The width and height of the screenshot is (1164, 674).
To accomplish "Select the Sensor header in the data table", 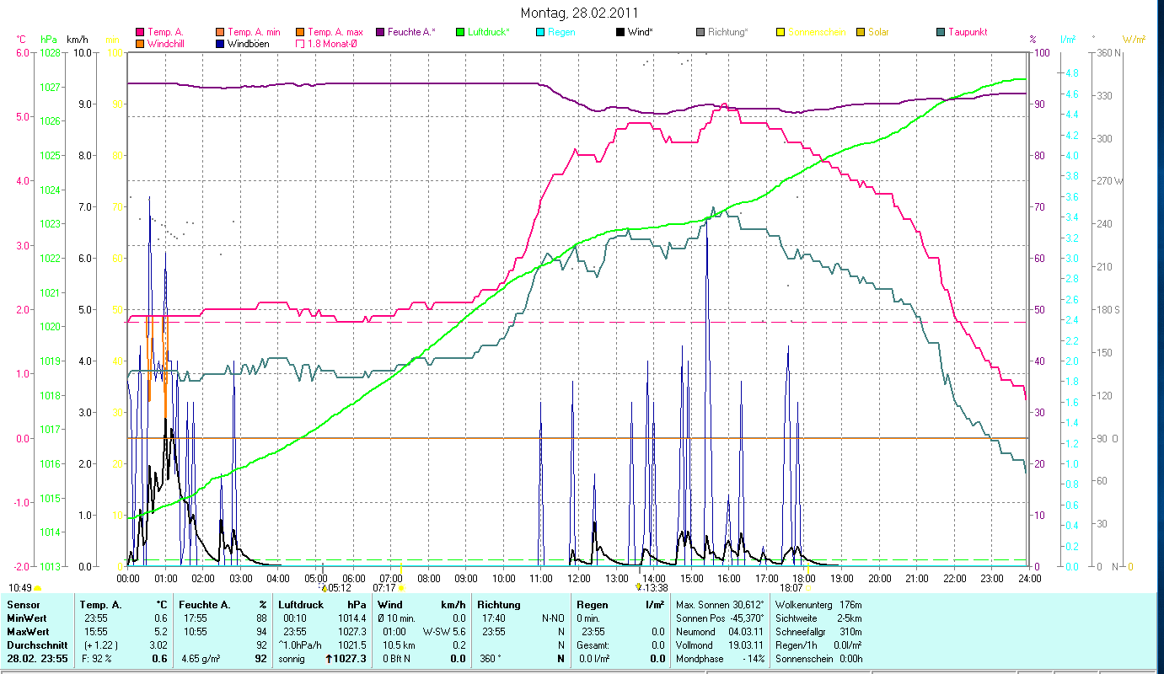I will pyautogui.click(x=23, y=605).
